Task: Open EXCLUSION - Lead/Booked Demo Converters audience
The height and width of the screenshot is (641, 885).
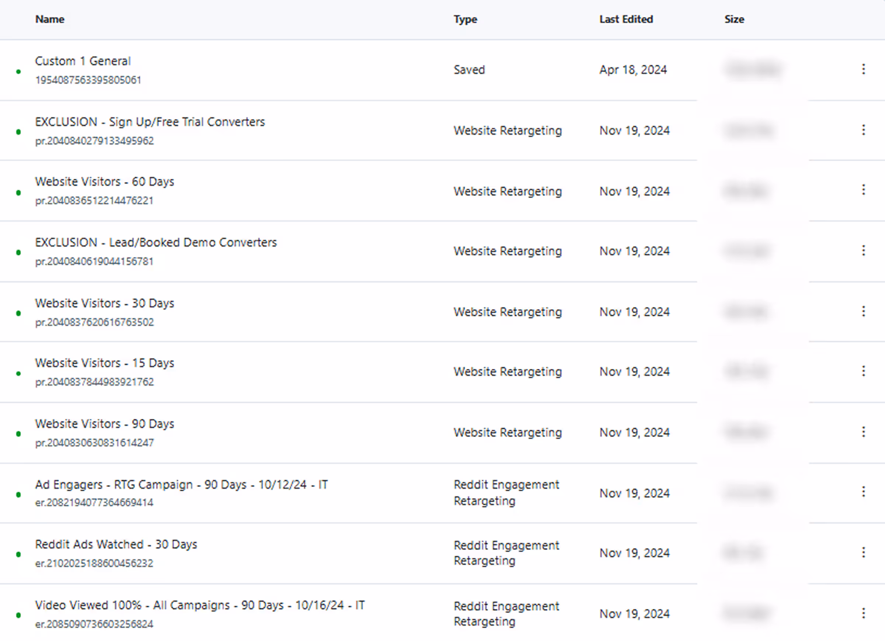Action: 156,242
